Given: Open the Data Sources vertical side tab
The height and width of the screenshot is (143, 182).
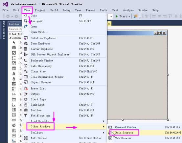Looking at the screenshot, I should tap(4, 30).
